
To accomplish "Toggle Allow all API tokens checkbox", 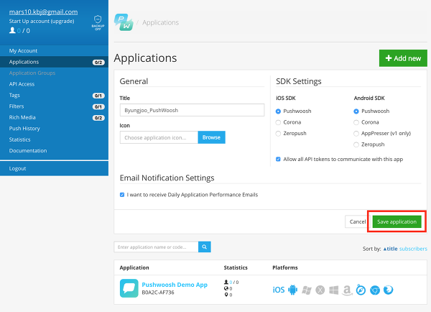I will click(x=278, y=159).
